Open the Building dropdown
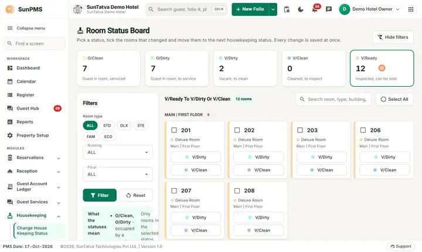 118,152
